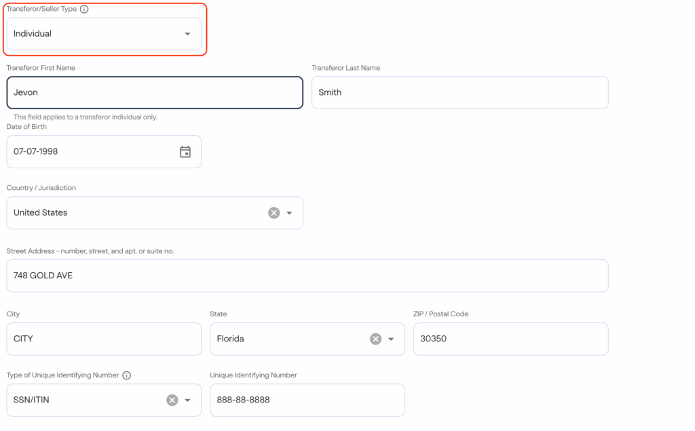Select the City input field
Screen dimensions: 695x431
coord(104,339)
